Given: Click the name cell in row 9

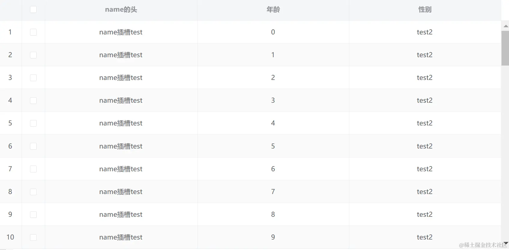Looking at the screenshot, I should (x=121, y=215).
